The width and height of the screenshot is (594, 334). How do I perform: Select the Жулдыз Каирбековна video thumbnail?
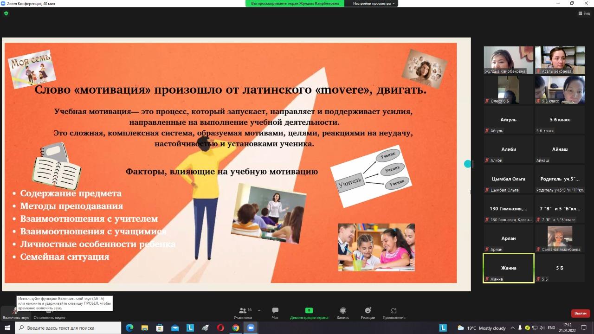(508, 60)
